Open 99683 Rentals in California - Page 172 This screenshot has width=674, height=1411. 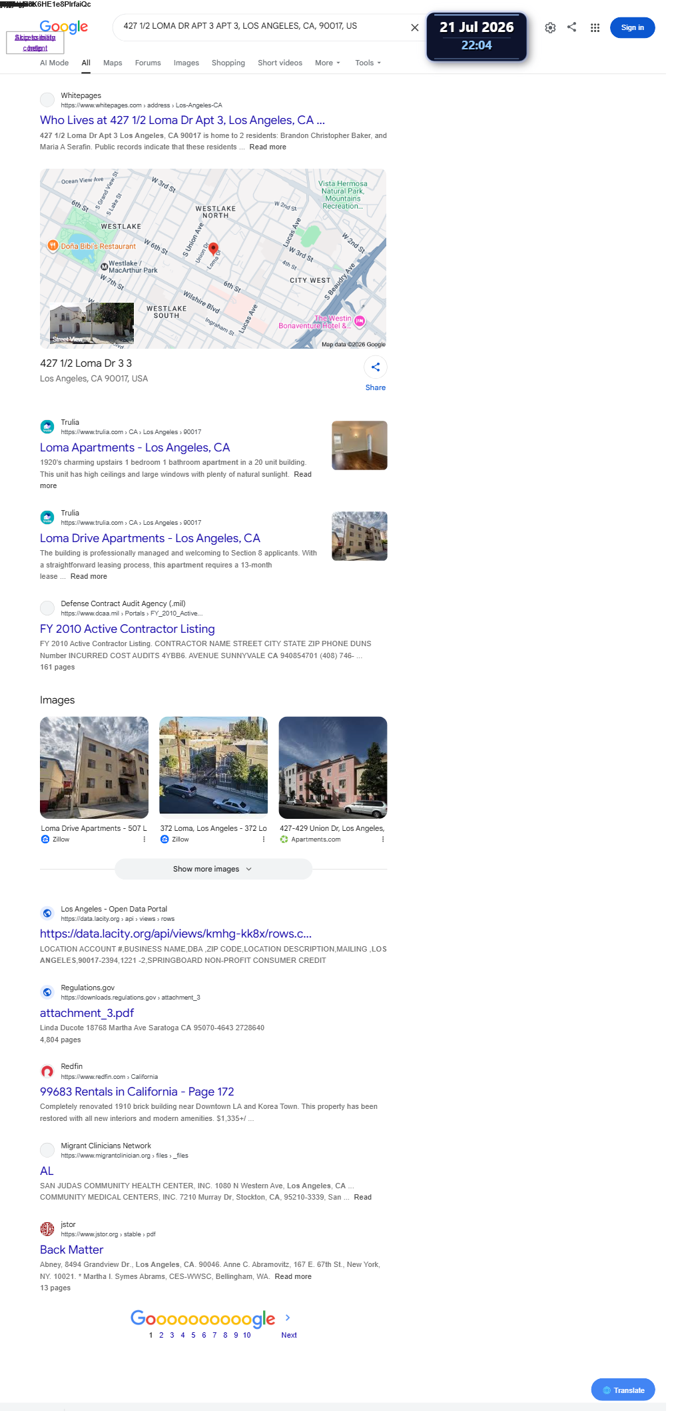point(137,1092)
